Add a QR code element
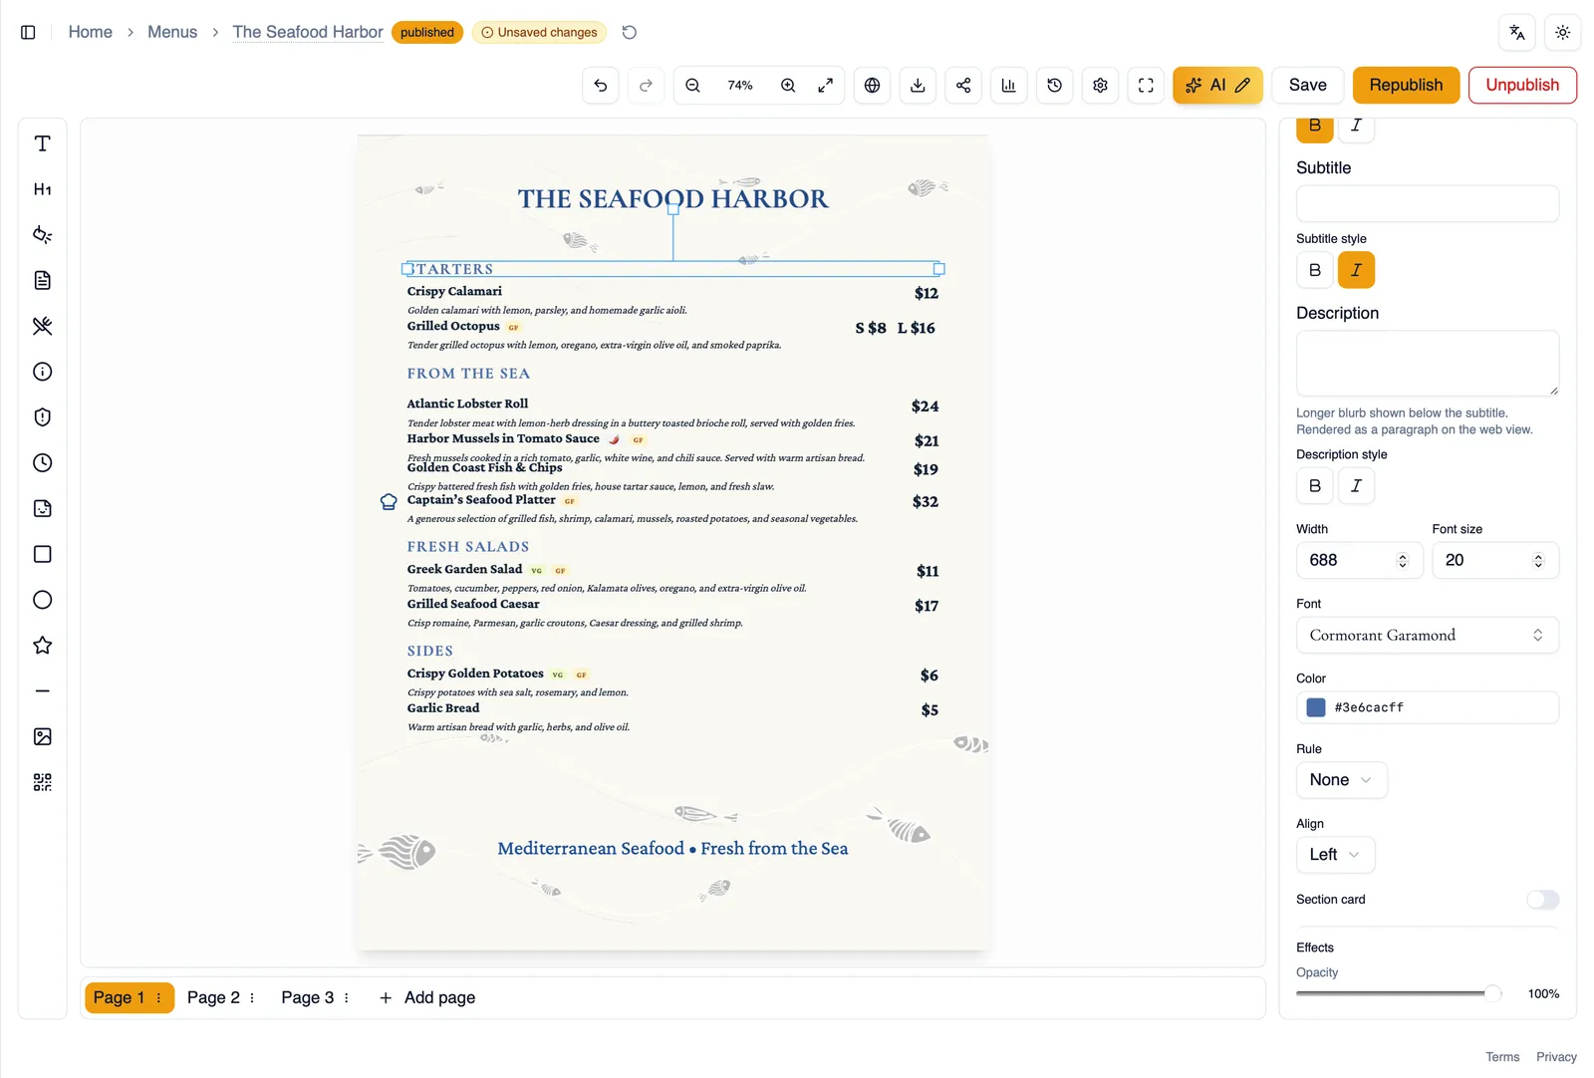The height and width of the screenshot is (1078, 1594). click(x=42, y=782)
